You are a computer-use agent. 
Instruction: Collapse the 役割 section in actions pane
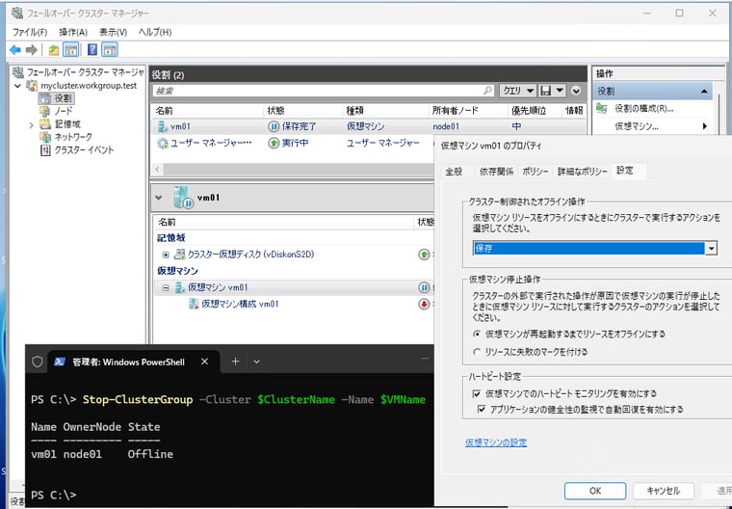(704, 92)
